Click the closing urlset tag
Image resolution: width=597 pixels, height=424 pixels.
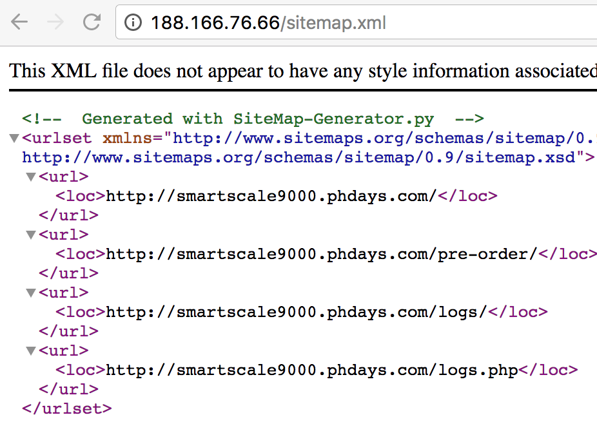pyautogui.click(x=66, y=409)
